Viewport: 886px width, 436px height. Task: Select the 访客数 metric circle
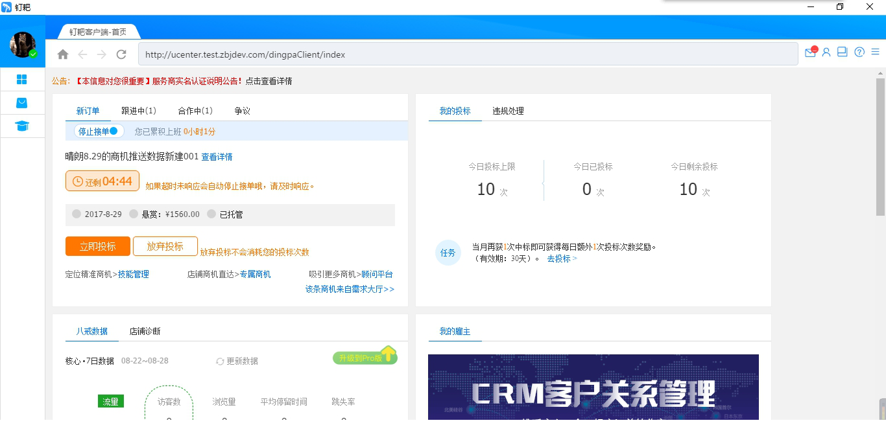(x=169, y=403)
